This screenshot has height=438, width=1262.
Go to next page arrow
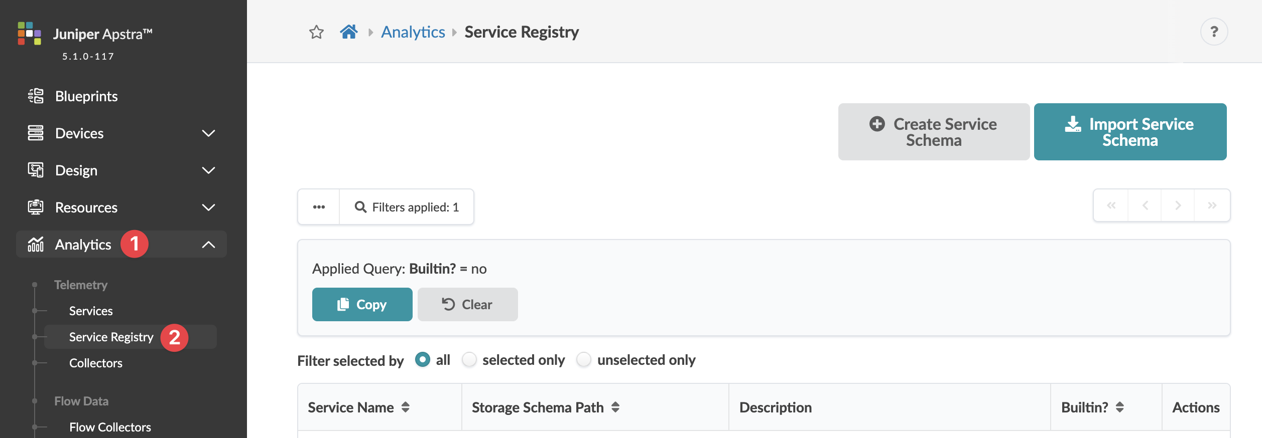pos(1178,205)
